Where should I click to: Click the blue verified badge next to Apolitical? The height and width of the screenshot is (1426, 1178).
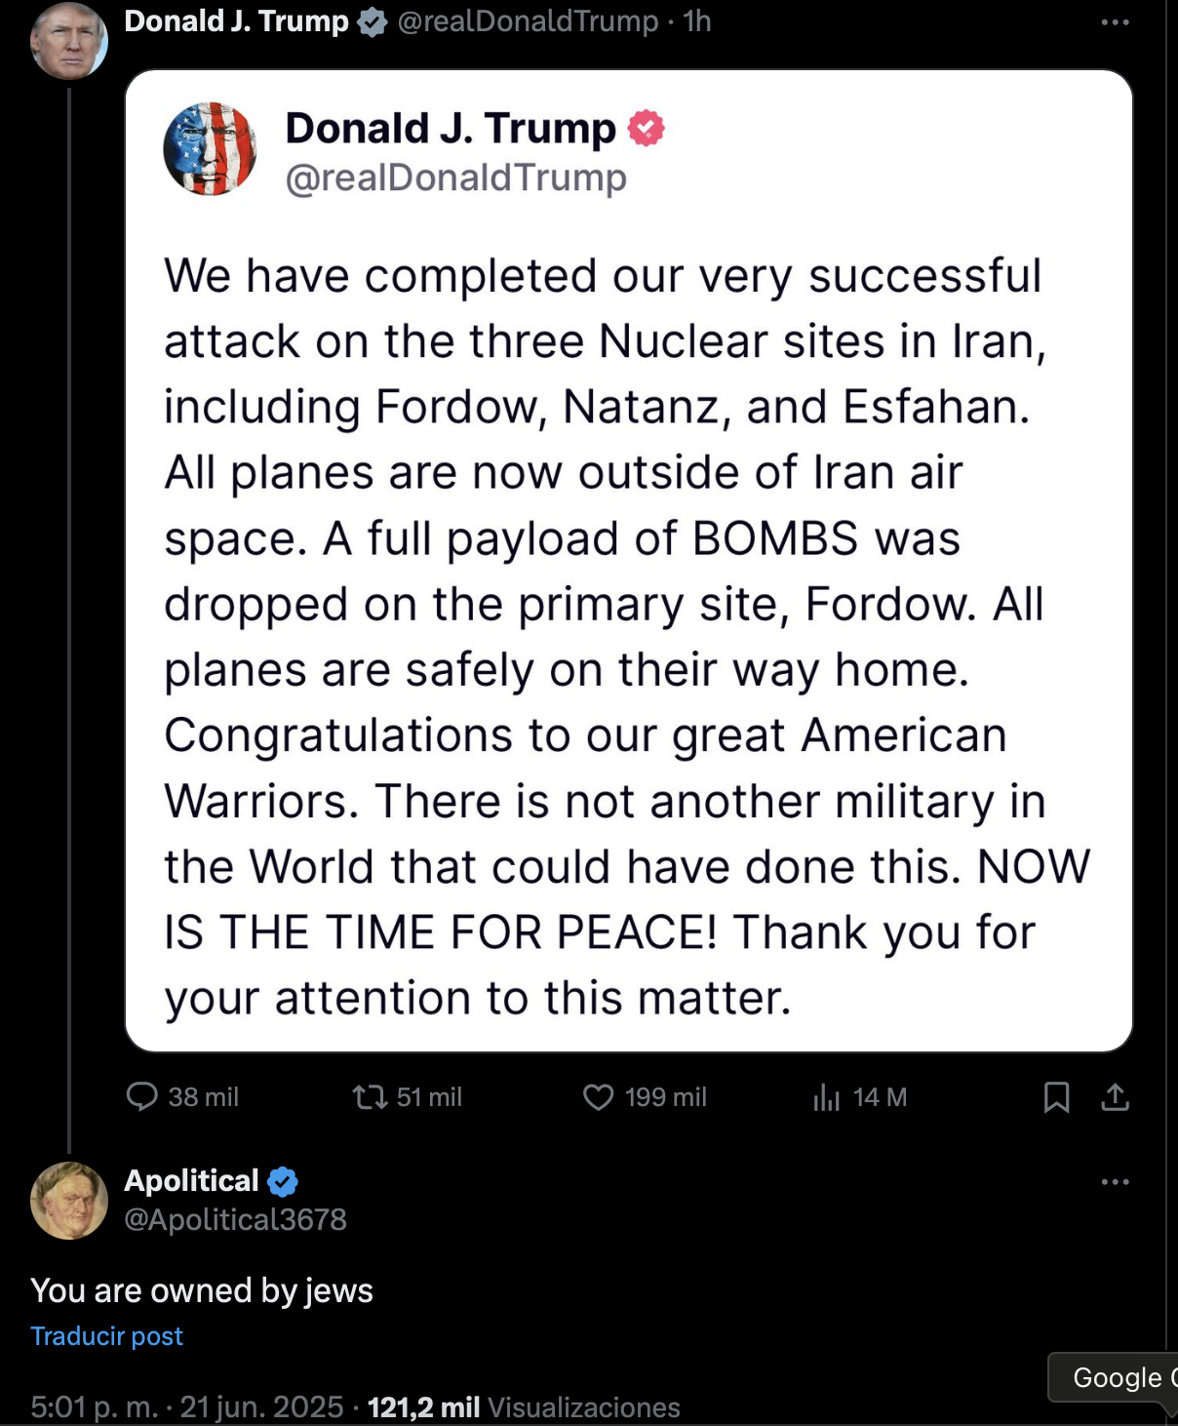(283, 1181)
